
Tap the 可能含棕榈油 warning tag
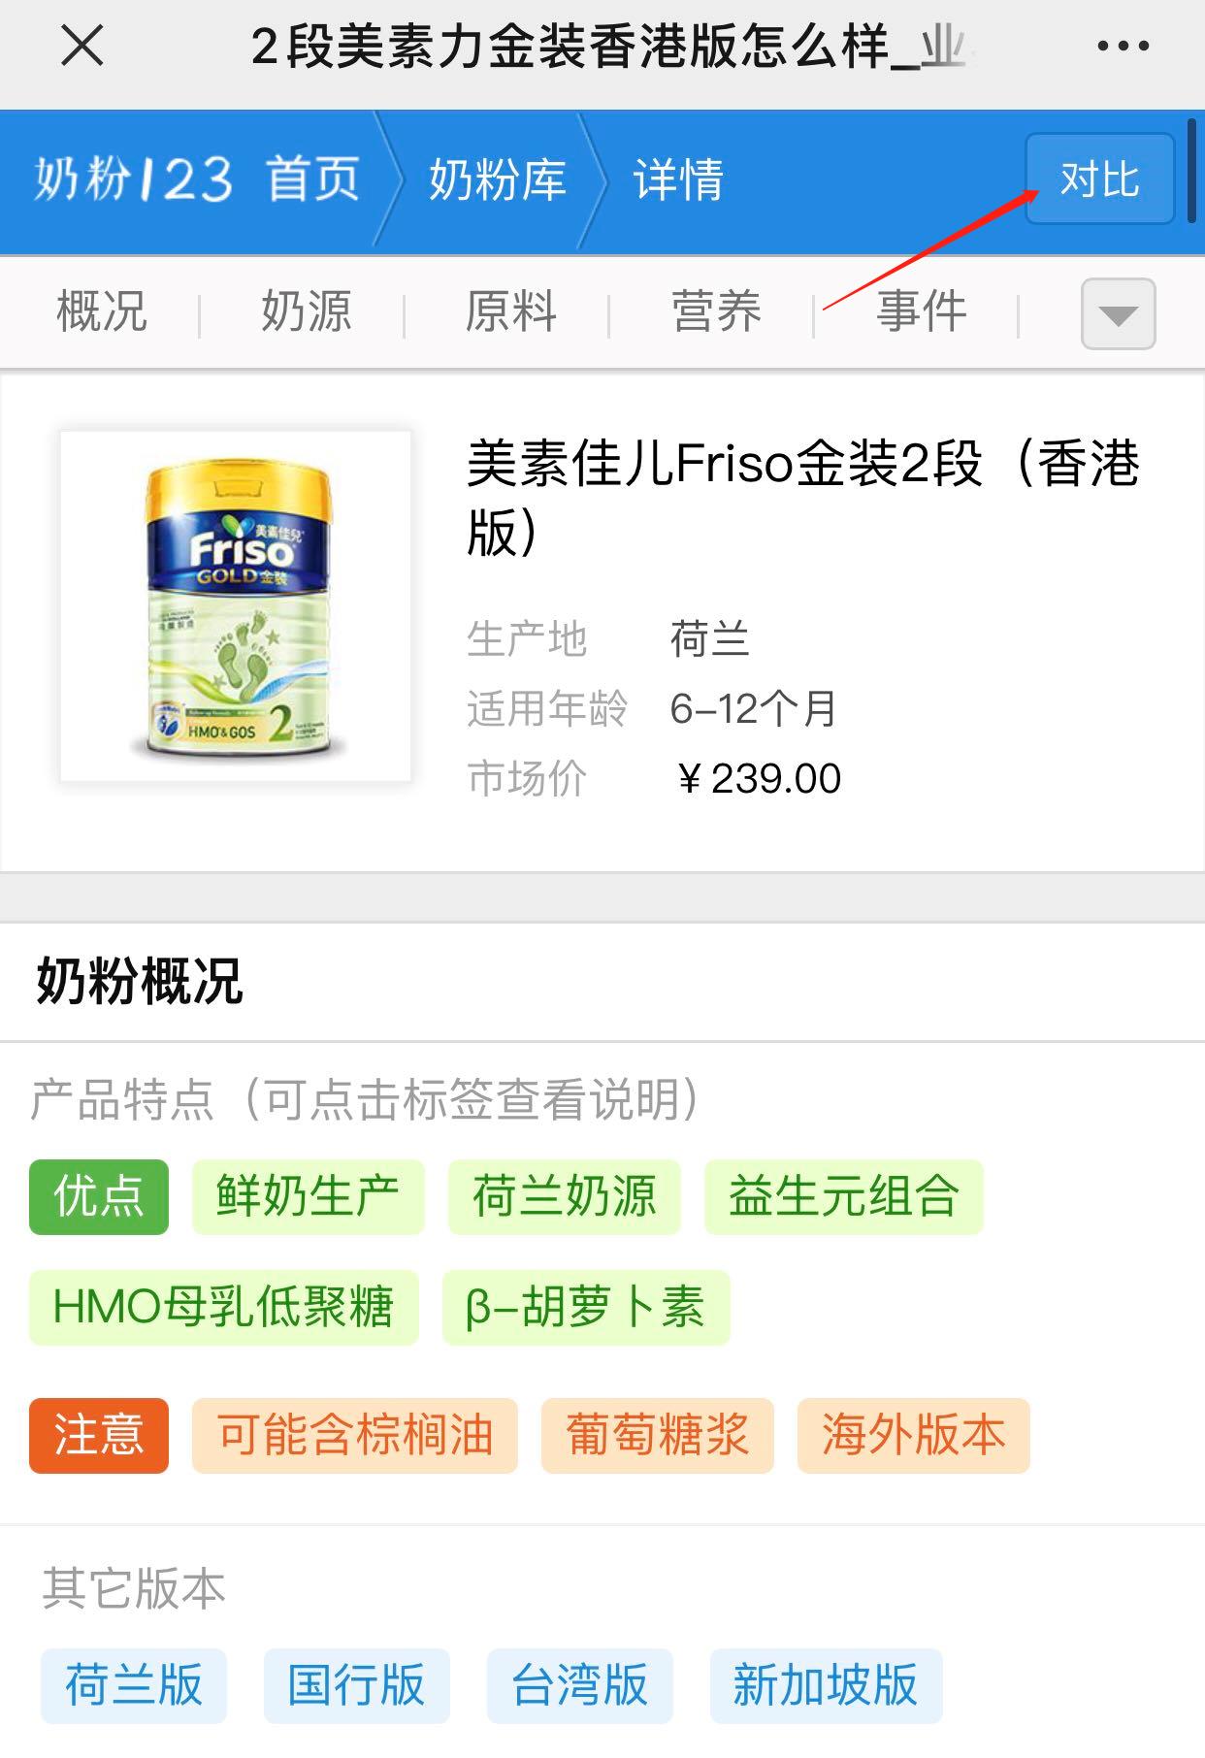pyautogui.click(x=354, y=1435)
